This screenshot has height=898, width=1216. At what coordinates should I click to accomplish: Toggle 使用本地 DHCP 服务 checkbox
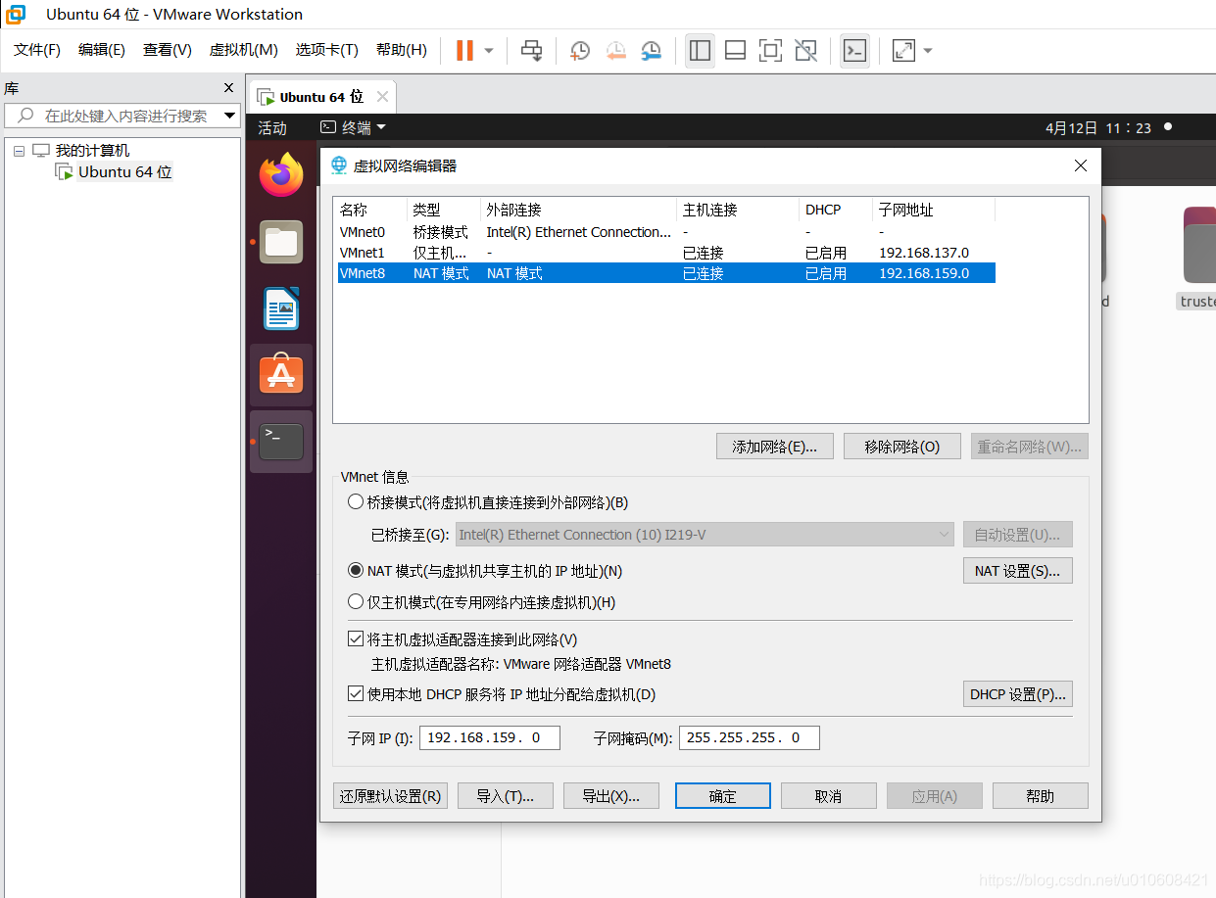tap(356, 694)
